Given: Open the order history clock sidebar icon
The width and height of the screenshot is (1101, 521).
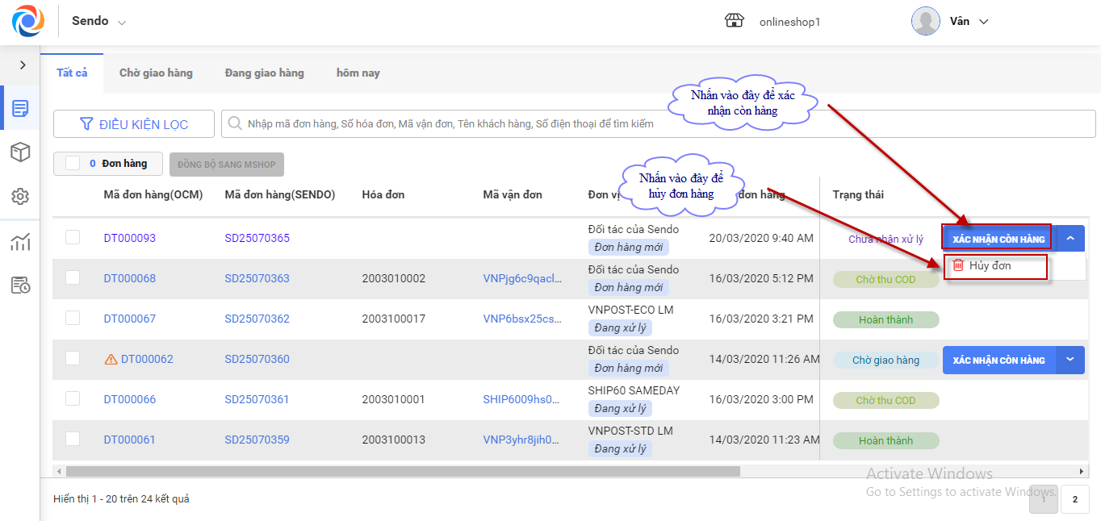Looking at the screenshot, I should tap(20, 285).
